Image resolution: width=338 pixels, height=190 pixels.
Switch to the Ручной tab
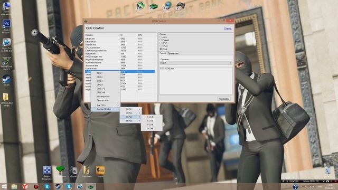click(163, 53)
